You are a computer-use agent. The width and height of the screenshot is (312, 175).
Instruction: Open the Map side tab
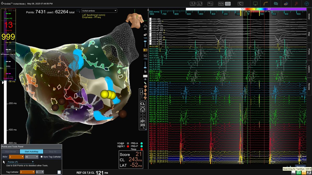pyautogui.click(x=309, y=34)
